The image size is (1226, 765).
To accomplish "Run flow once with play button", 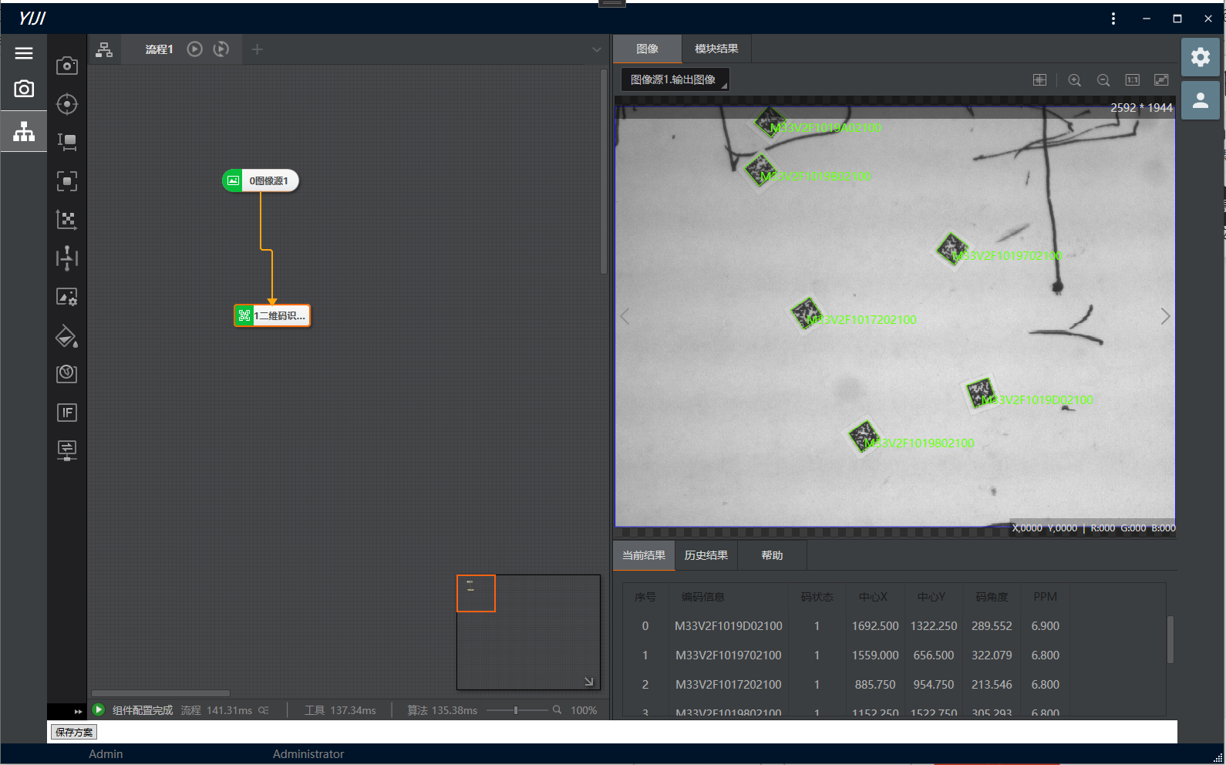I will (195, 49).
